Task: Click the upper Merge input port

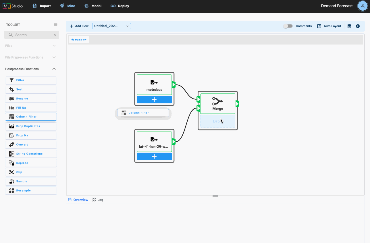Action: pyautogui.click(x=199, y=99)
